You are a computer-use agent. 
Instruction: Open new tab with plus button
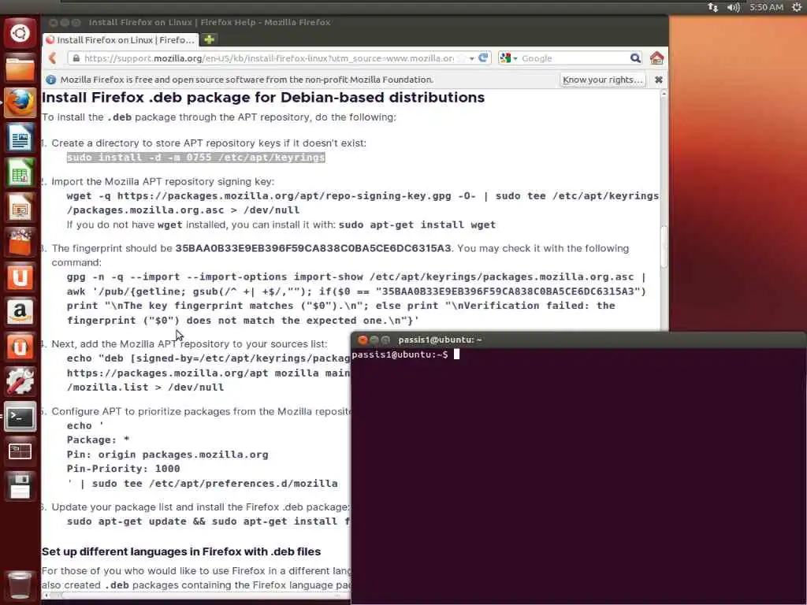pos(209,39)
